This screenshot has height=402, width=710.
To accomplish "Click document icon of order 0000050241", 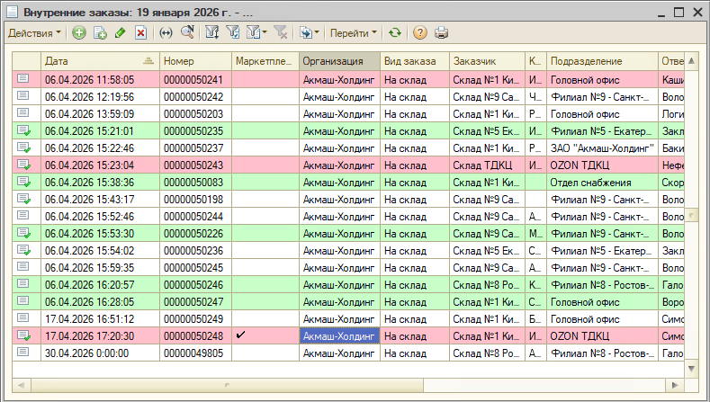I will (23, 79).
